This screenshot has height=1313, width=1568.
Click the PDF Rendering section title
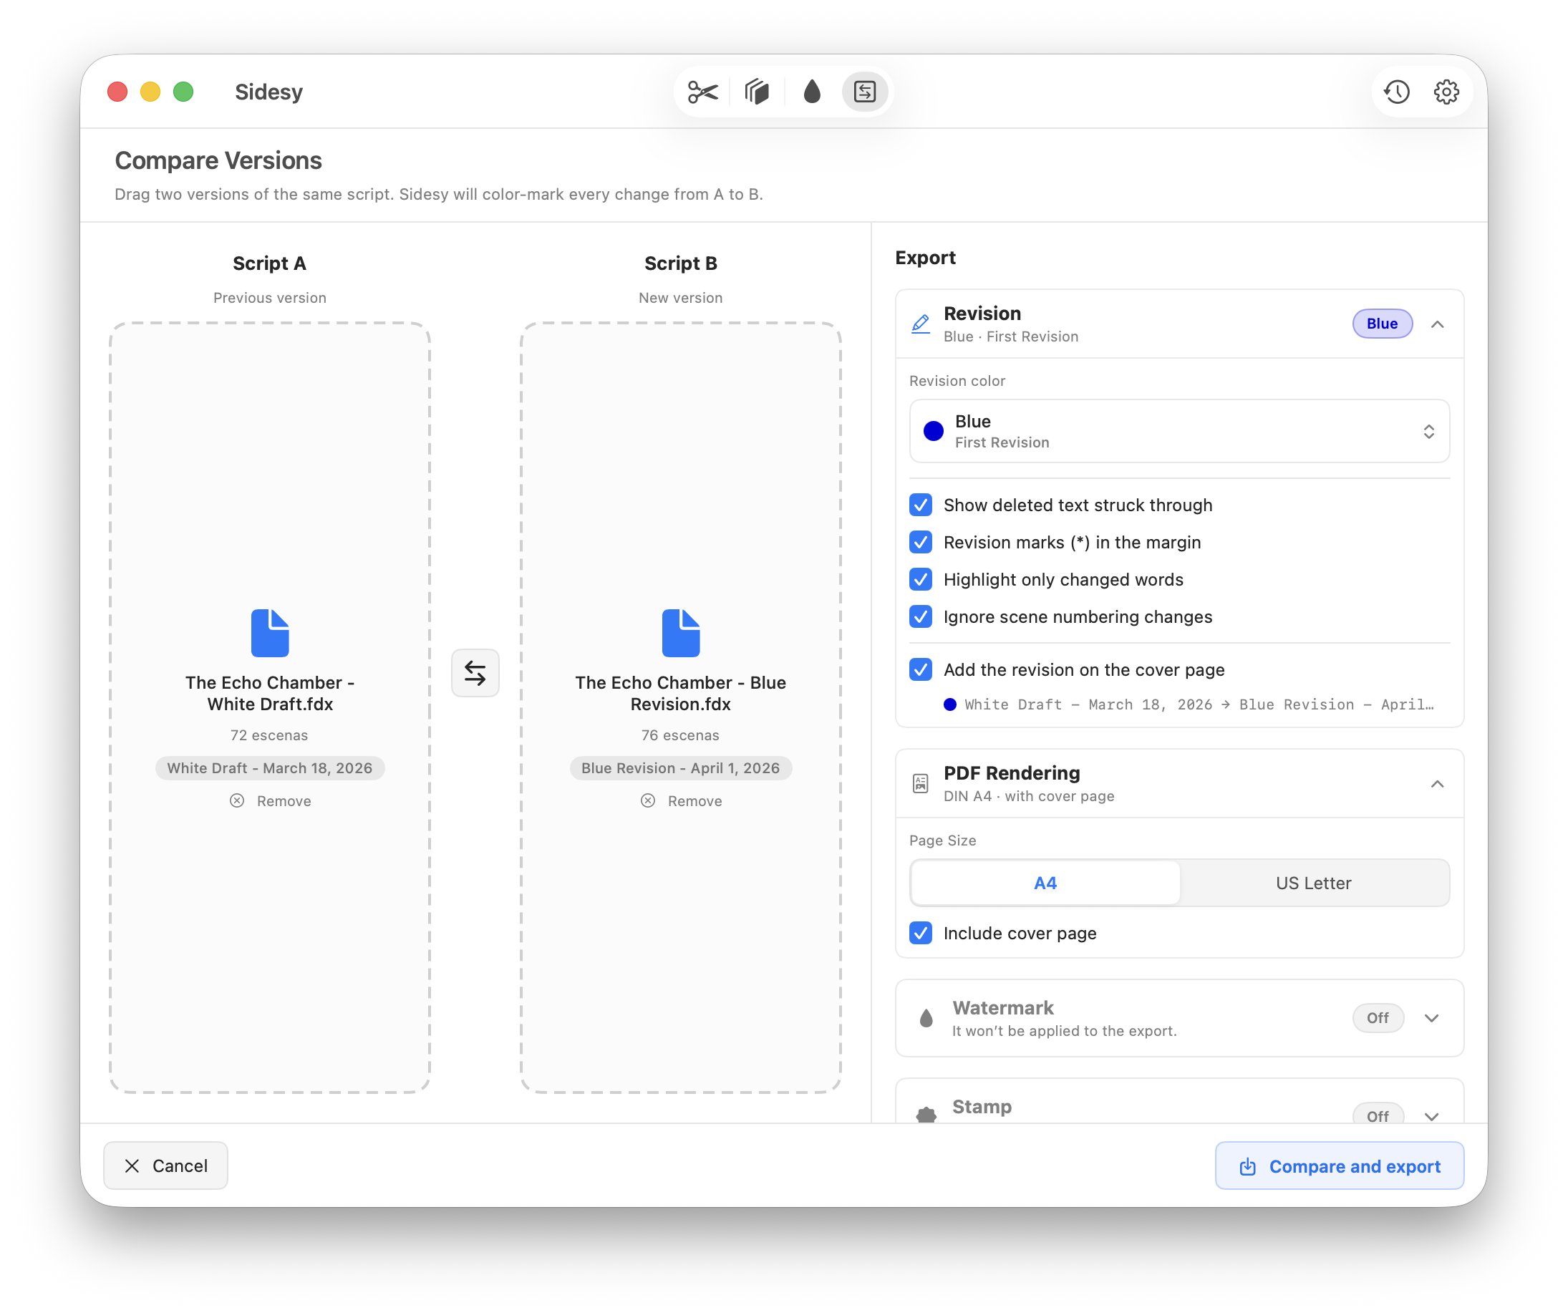[1012, 773]
